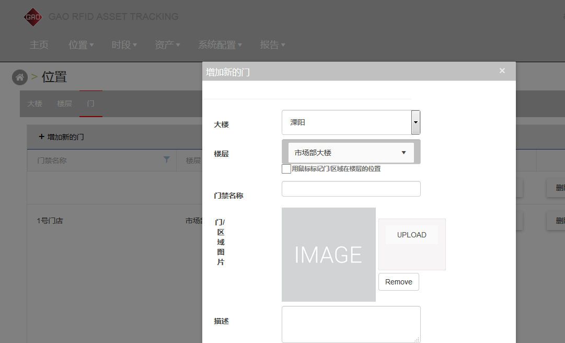The width and height of the screenshot is (565, 343).
Task: Expand the 资产 navigation menu
Action: coord(167,45)
